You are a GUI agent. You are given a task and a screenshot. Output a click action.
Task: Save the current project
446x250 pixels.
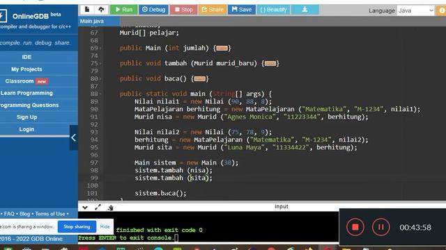click(242, 10)
